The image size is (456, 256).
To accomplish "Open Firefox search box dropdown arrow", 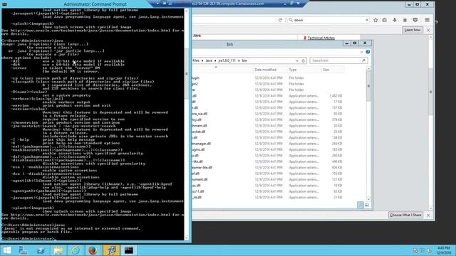I will point(367,20).
